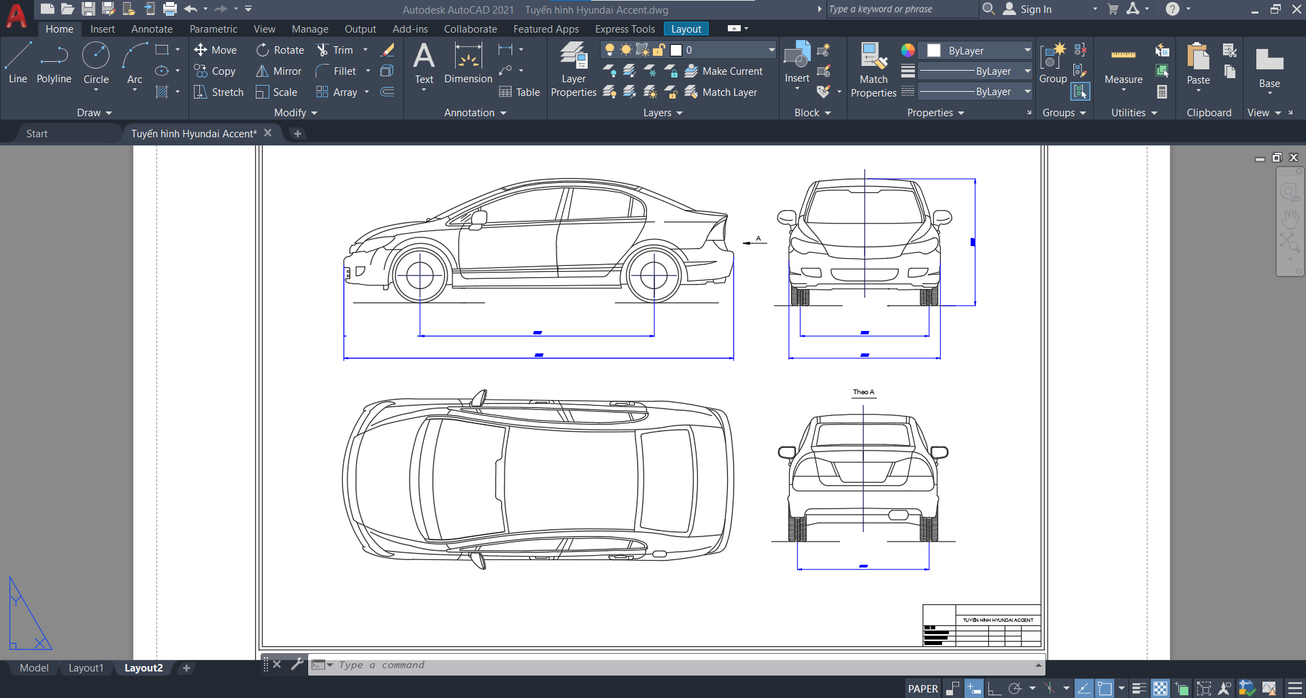
Task: Toggle transparency in status bar
Action: click(1160, 688)
